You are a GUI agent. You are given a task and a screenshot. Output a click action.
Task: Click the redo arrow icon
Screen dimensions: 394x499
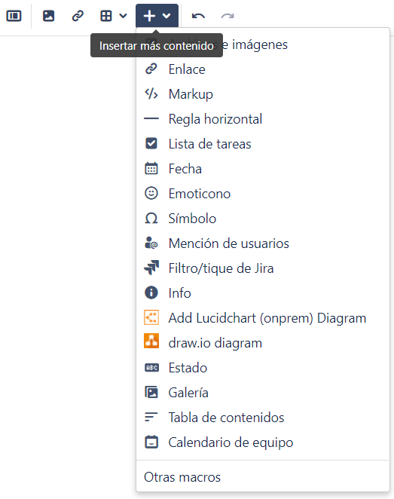point(228,16)
